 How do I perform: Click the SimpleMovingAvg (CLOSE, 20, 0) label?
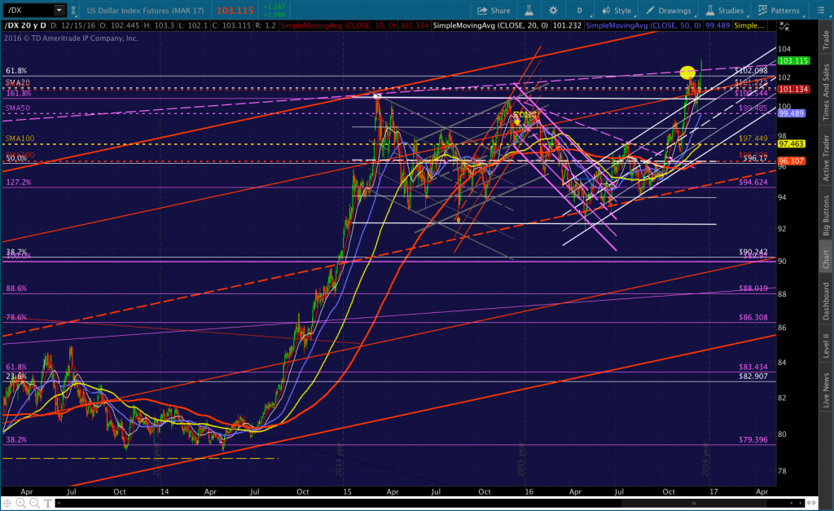491,25
